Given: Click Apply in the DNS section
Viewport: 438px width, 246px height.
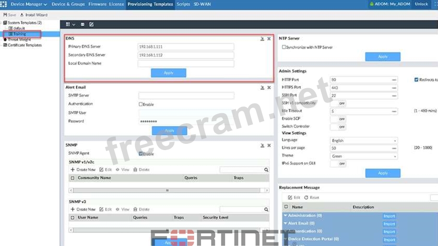Looking at the screenshot, I should tap(168, 73).
